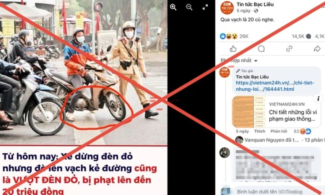Viewport: 325px width, 195px height.
Task: Show reactions on author comment (82)
Action: (x=302, y=131)
